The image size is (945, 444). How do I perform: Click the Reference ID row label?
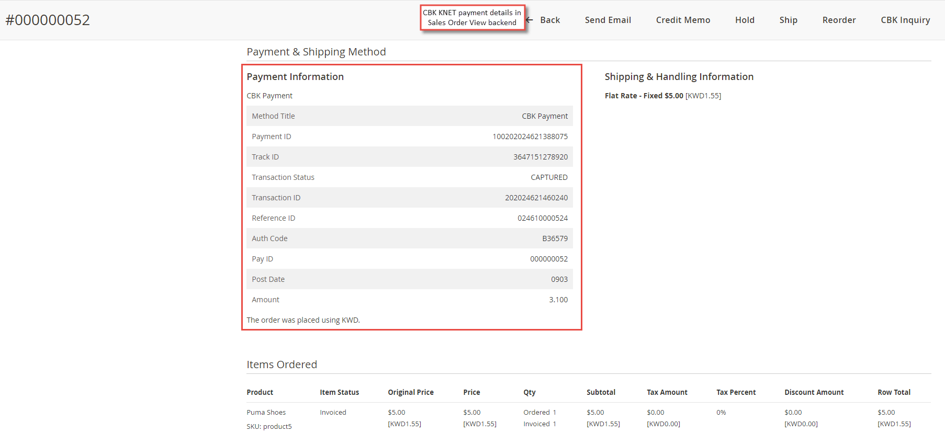273,218
